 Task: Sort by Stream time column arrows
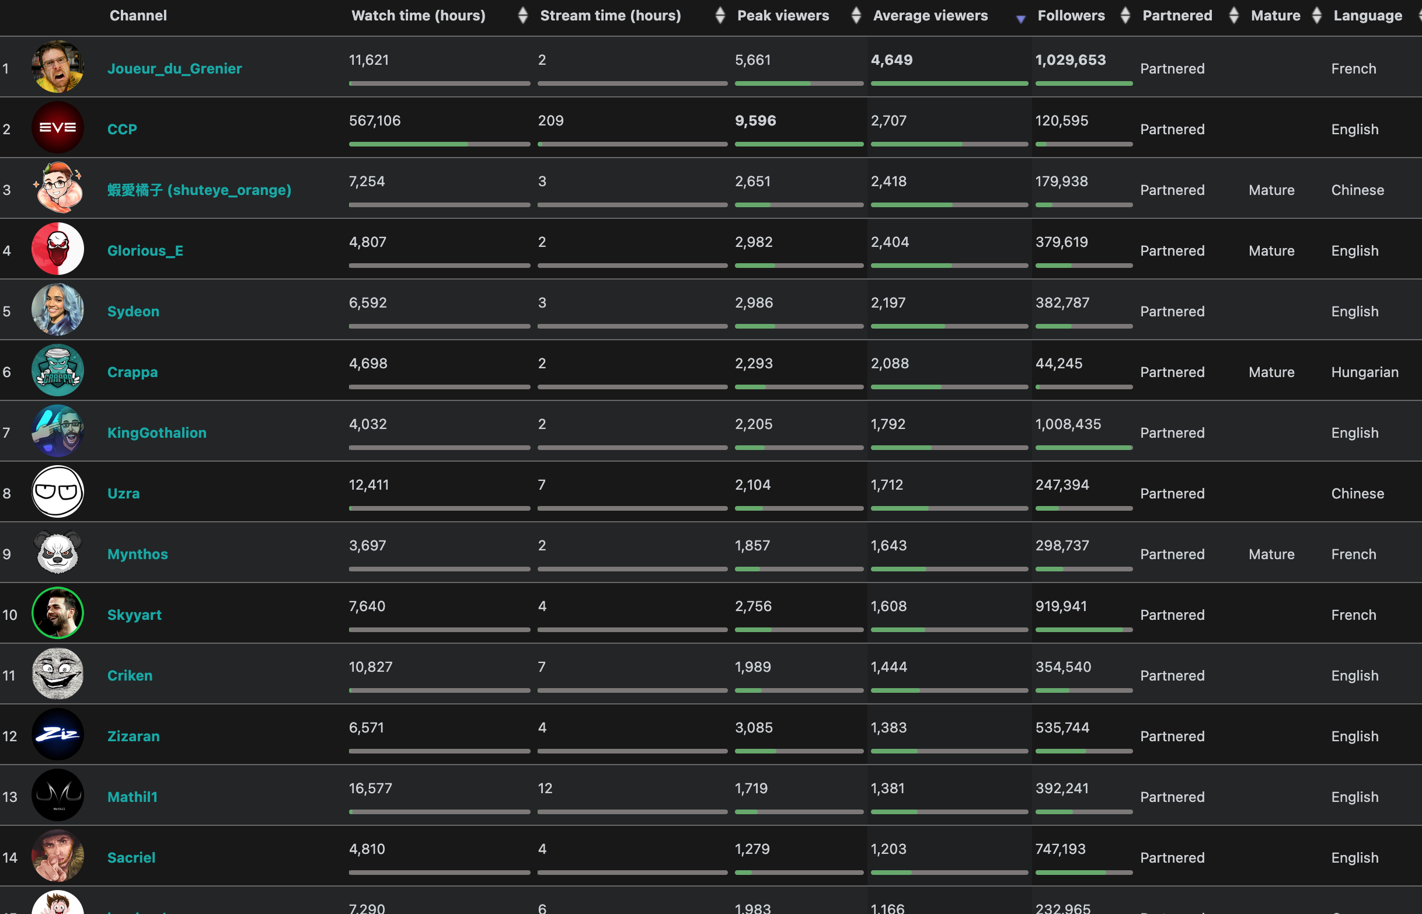pos(720,15)
